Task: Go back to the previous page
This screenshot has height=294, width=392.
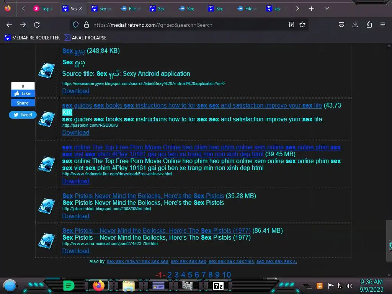Action: click(x=9, y=25)
